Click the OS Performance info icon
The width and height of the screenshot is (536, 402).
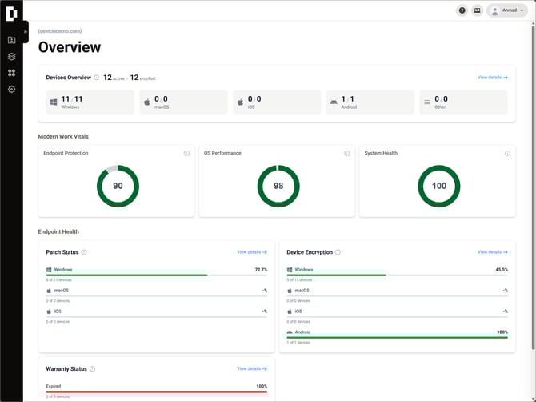(x=347, y=153)
